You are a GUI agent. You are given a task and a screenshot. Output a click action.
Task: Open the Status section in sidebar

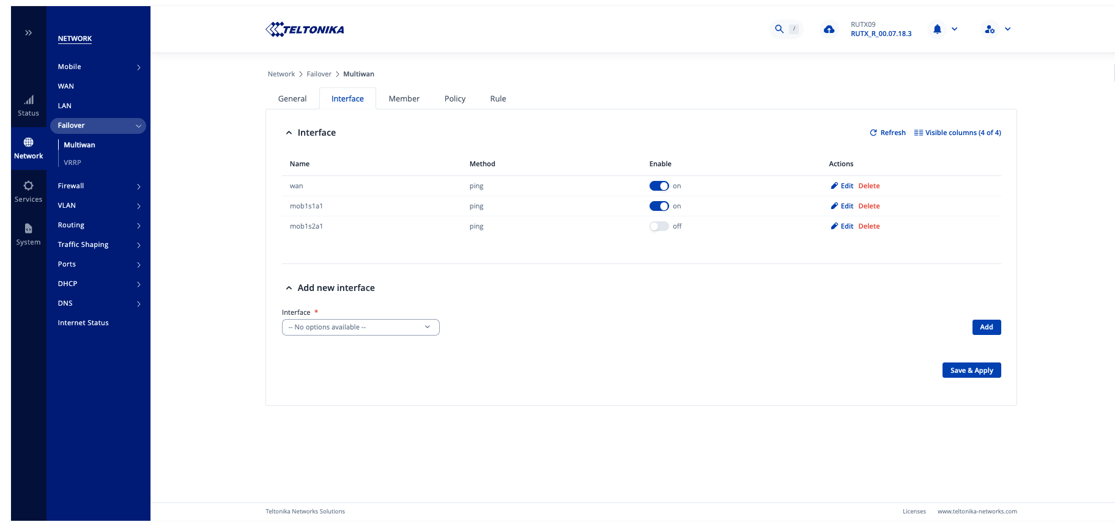28,105
